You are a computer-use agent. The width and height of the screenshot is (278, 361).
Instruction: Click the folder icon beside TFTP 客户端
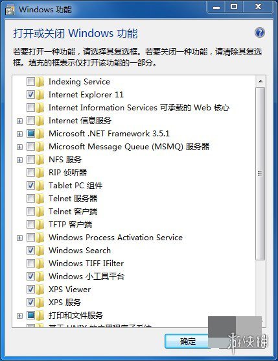[40, 224]
